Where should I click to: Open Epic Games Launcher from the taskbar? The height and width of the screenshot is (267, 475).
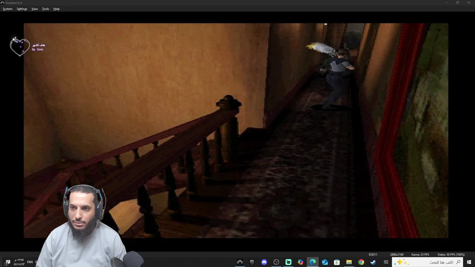point(252,262)
